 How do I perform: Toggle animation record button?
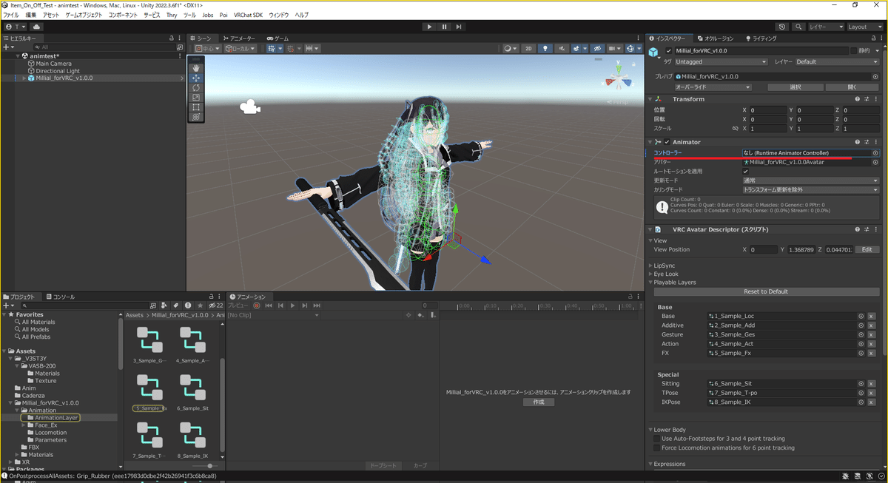pyautogui.click(x=257, y=305)
